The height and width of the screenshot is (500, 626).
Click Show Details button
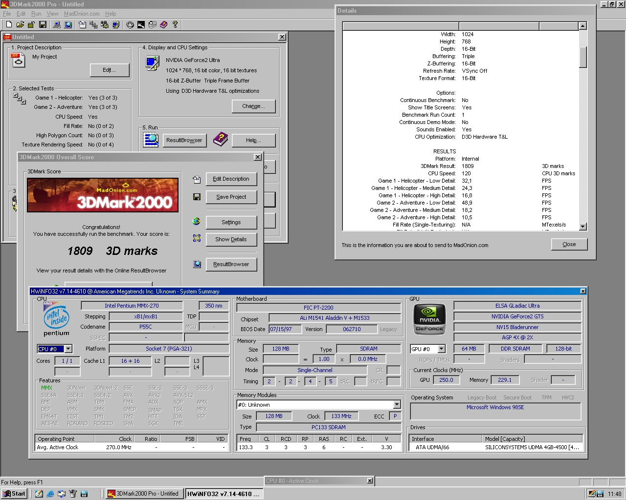pos(231,239)
